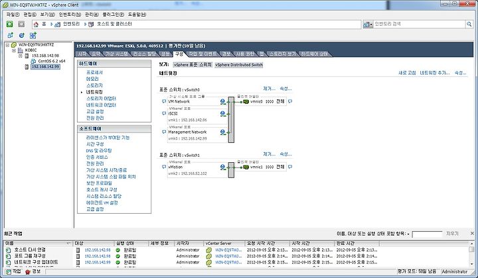Switch to the 성능 tab

(x=165, y=54)
